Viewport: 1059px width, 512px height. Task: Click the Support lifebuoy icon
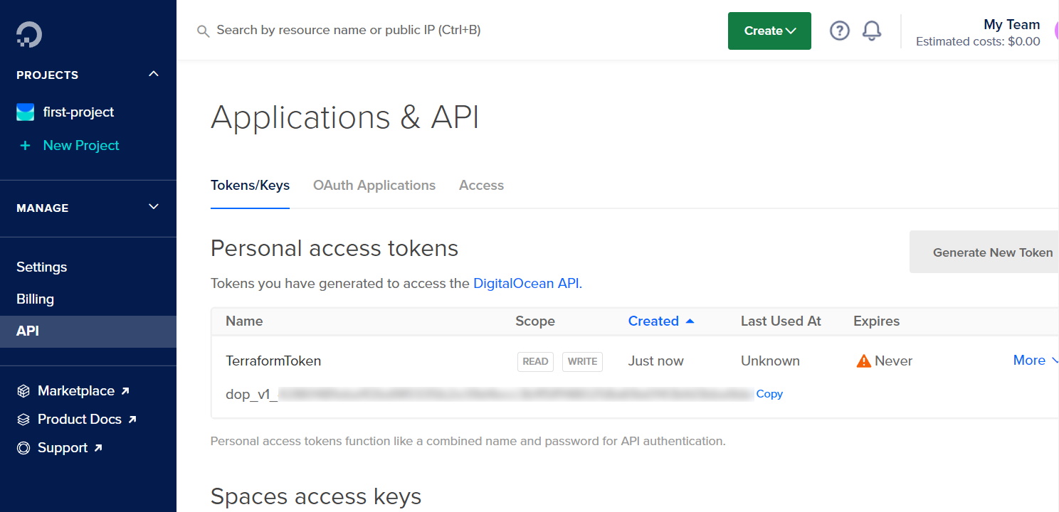[24, 448]
